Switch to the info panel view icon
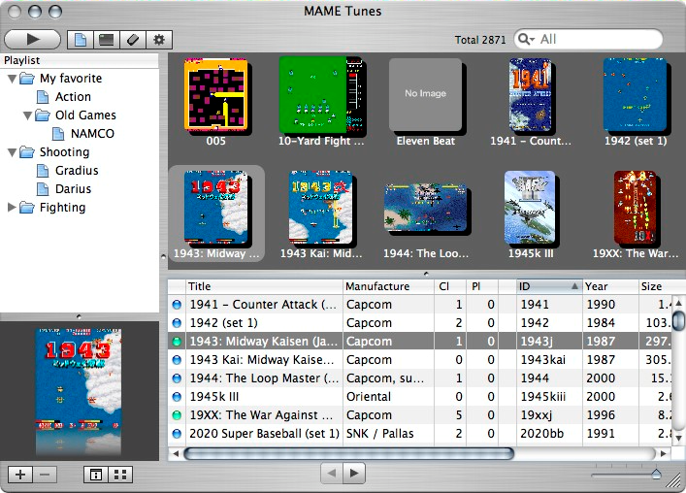The image size is (686, 493). tap(96, 475)
